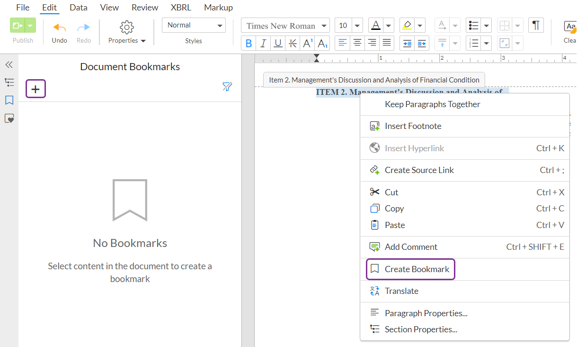This screenshot has width=577, height=347.
Task: Open the Normal styles dropdown
Action: 194,25
